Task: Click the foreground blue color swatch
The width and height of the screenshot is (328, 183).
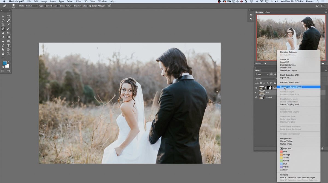Action: point(5,63)
